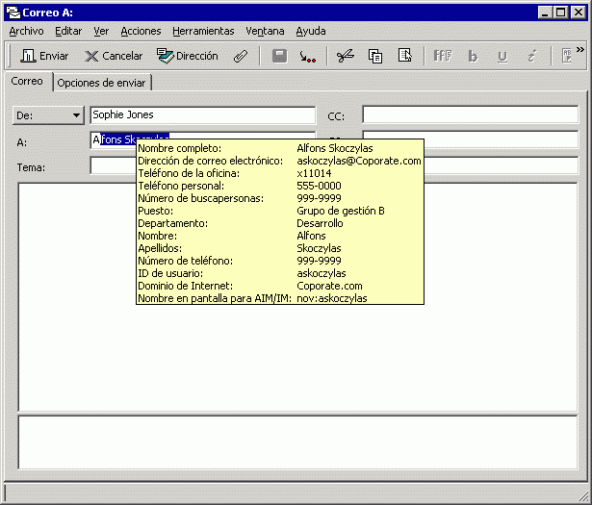Click the scissors cut icon
Screen dimensions: 592x505
click(x=345, y=56)
